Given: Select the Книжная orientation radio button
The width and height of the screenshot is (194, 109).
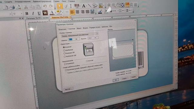Looking at the screenshot, I should click(x=64, y=47).
